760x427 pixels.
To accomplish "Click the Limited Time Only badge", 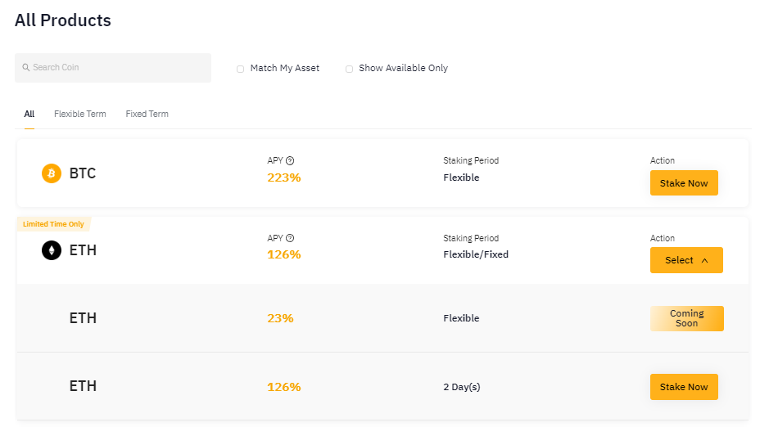I will pos(53,224).
